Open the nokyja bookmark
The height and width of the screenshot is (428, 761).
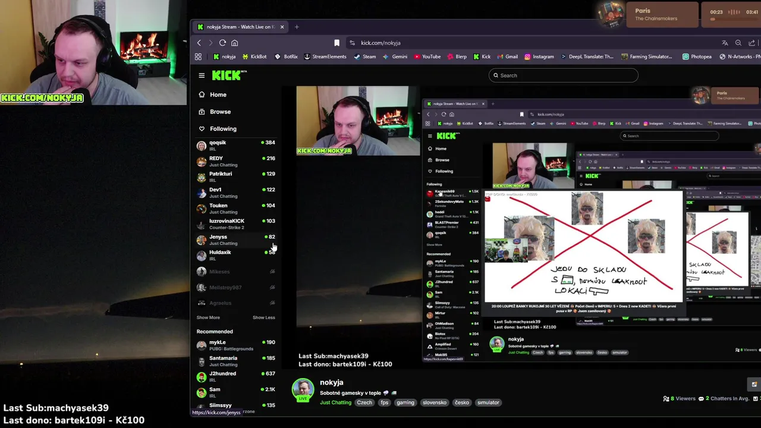coord(224,56)
